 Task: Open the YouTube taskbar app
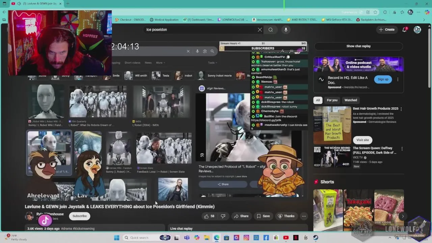(x=286, y=238)
